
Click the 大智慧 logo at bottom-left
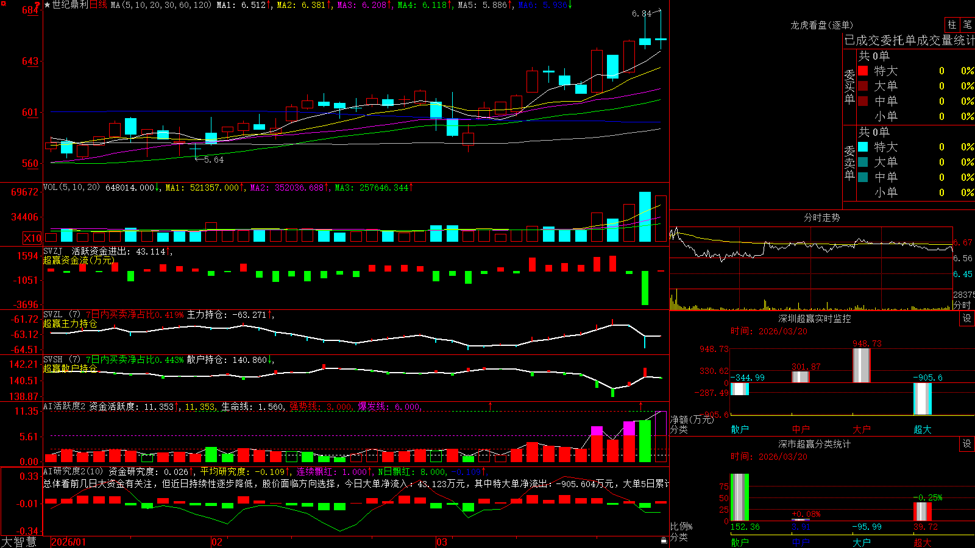(x=18, y=542)
